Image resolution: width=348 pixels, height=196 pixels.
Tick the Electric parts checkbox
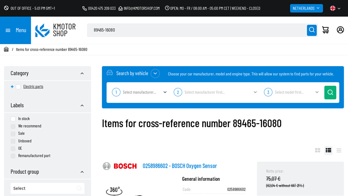18,87
